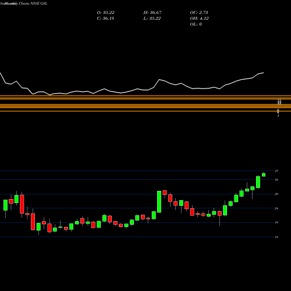Click the price axis label '19'

pyautogui.click(x=276, y=222)
